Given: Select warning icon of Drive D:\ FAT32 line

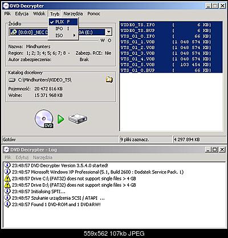Looking at the screenshot, I should click(7, 185).
